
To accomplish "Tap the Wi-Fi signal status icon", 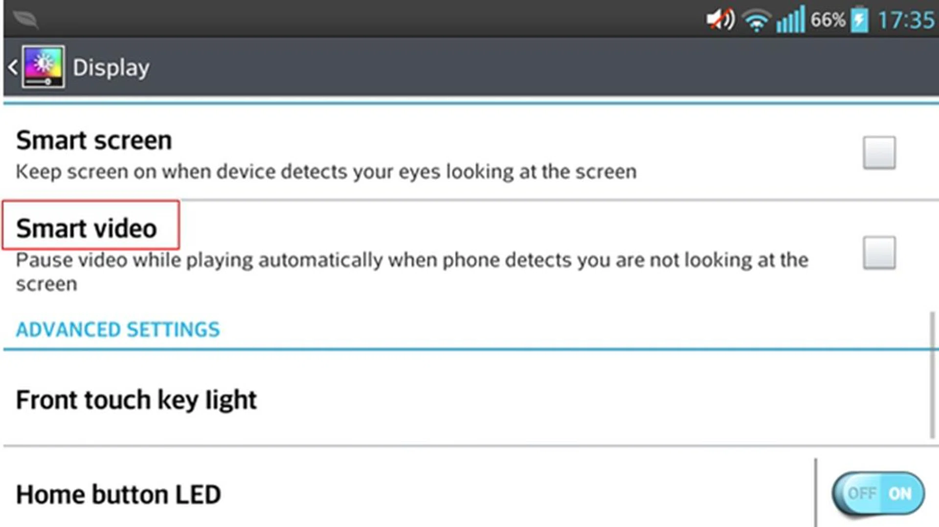I will [x=756, y=21].
